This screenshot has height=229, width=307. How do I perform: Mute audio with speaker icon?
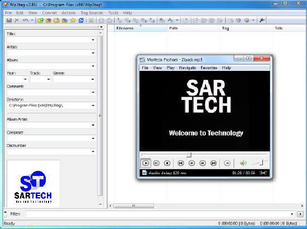243,163
